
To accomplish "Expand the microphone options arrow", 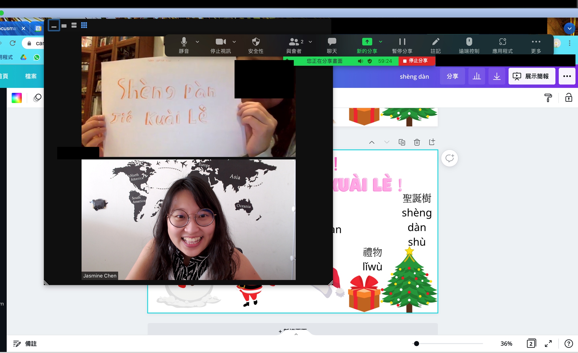I will (x=197, y=42).
